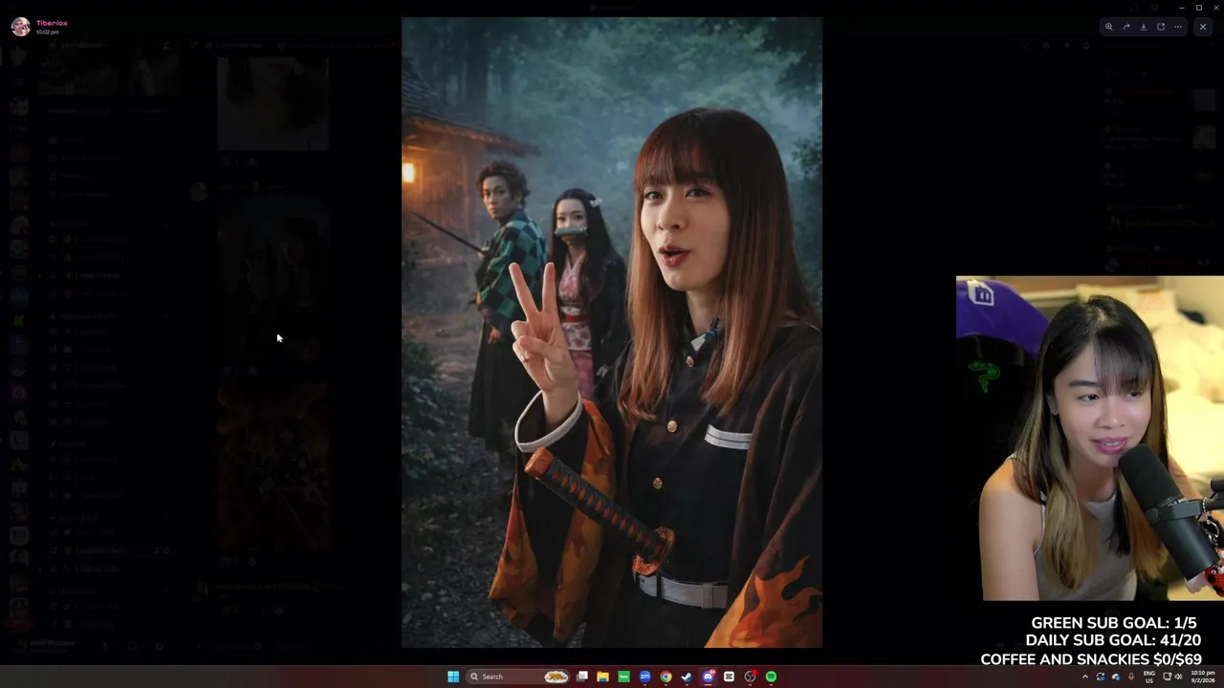Open the volume speaker tray icon
1224x688 pixels.
pos(1178,677)
